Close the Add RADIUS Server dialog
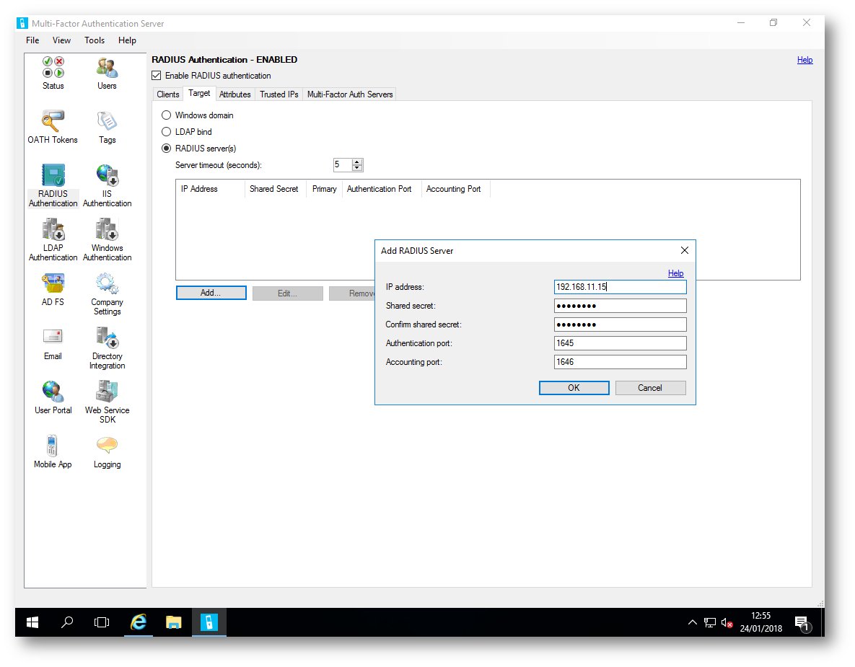855x667 pixels. coord(685,250)
